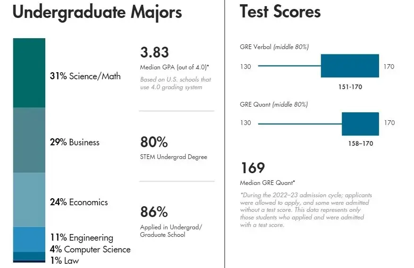Click the GRE Verbal blue range bar
Viewport: 414px width, 268px height.
[x=349, y=66]
